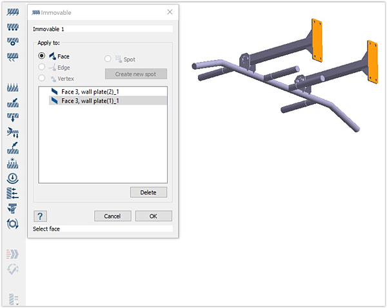The height and width of the screenshot is (308, 387).
Task: Click the Face icon next to Face radio
Action: coord(52,56)
